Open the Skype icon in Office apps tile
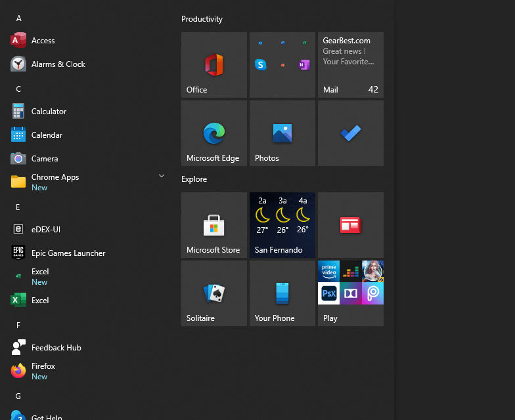Screen dimensions: 515x420 pyautogui.click(x=261, y=64)
